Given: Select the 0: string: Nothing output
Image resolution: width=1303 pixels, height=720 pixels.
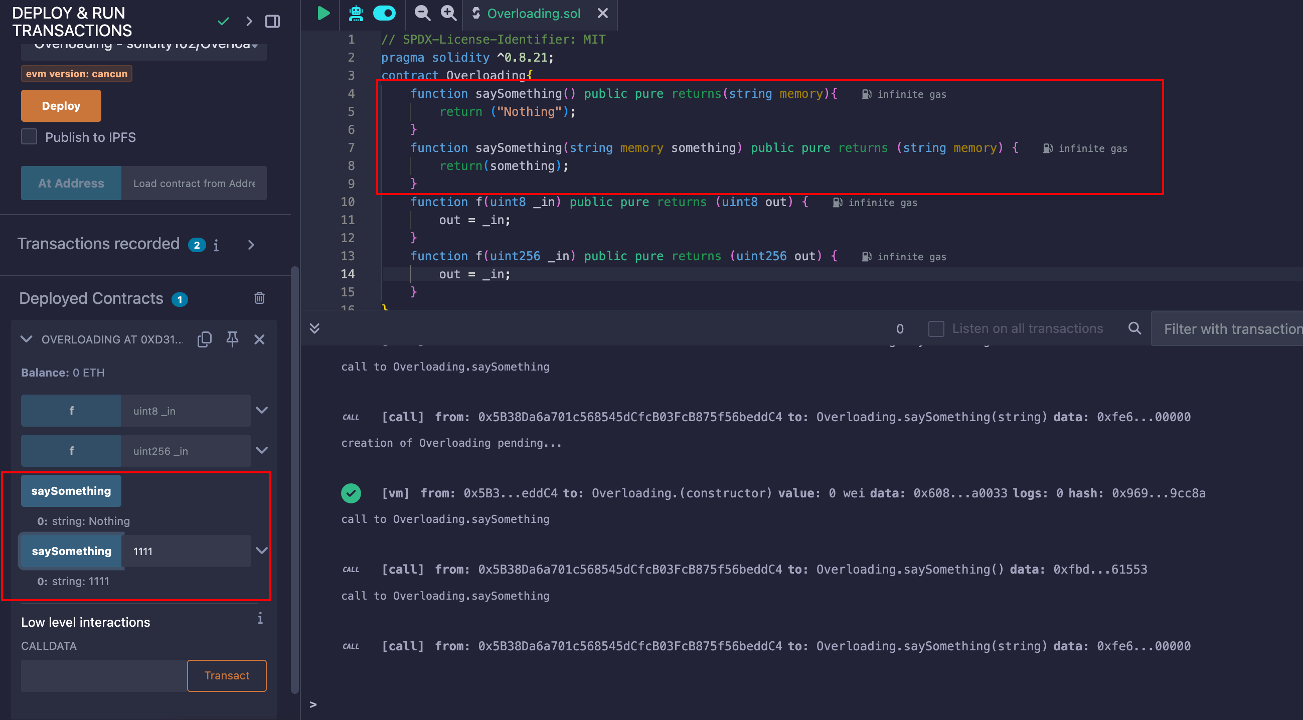Looking at the screenshot, I should [x=83, y=521].
